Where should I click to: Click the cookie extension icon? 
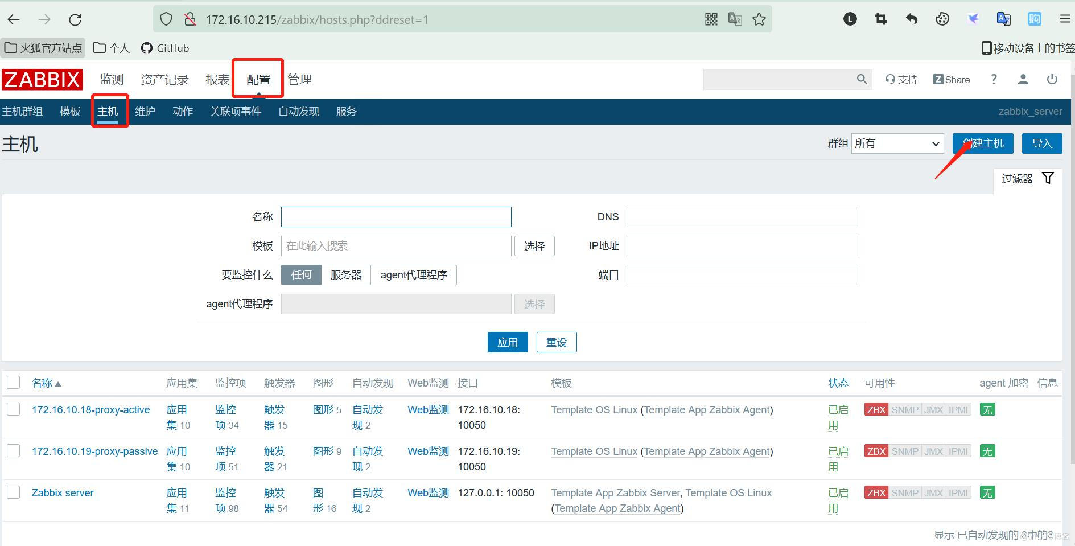[942, 19]
